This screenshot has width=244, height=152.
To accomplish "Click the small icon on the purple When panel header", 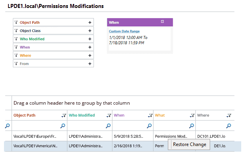I will point(162,21).
